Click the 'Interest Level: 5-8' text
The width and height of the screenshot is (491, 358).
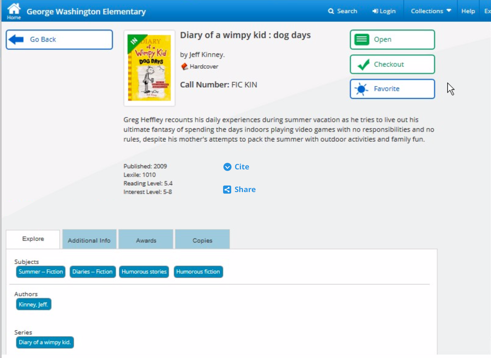tap(147, 192)
